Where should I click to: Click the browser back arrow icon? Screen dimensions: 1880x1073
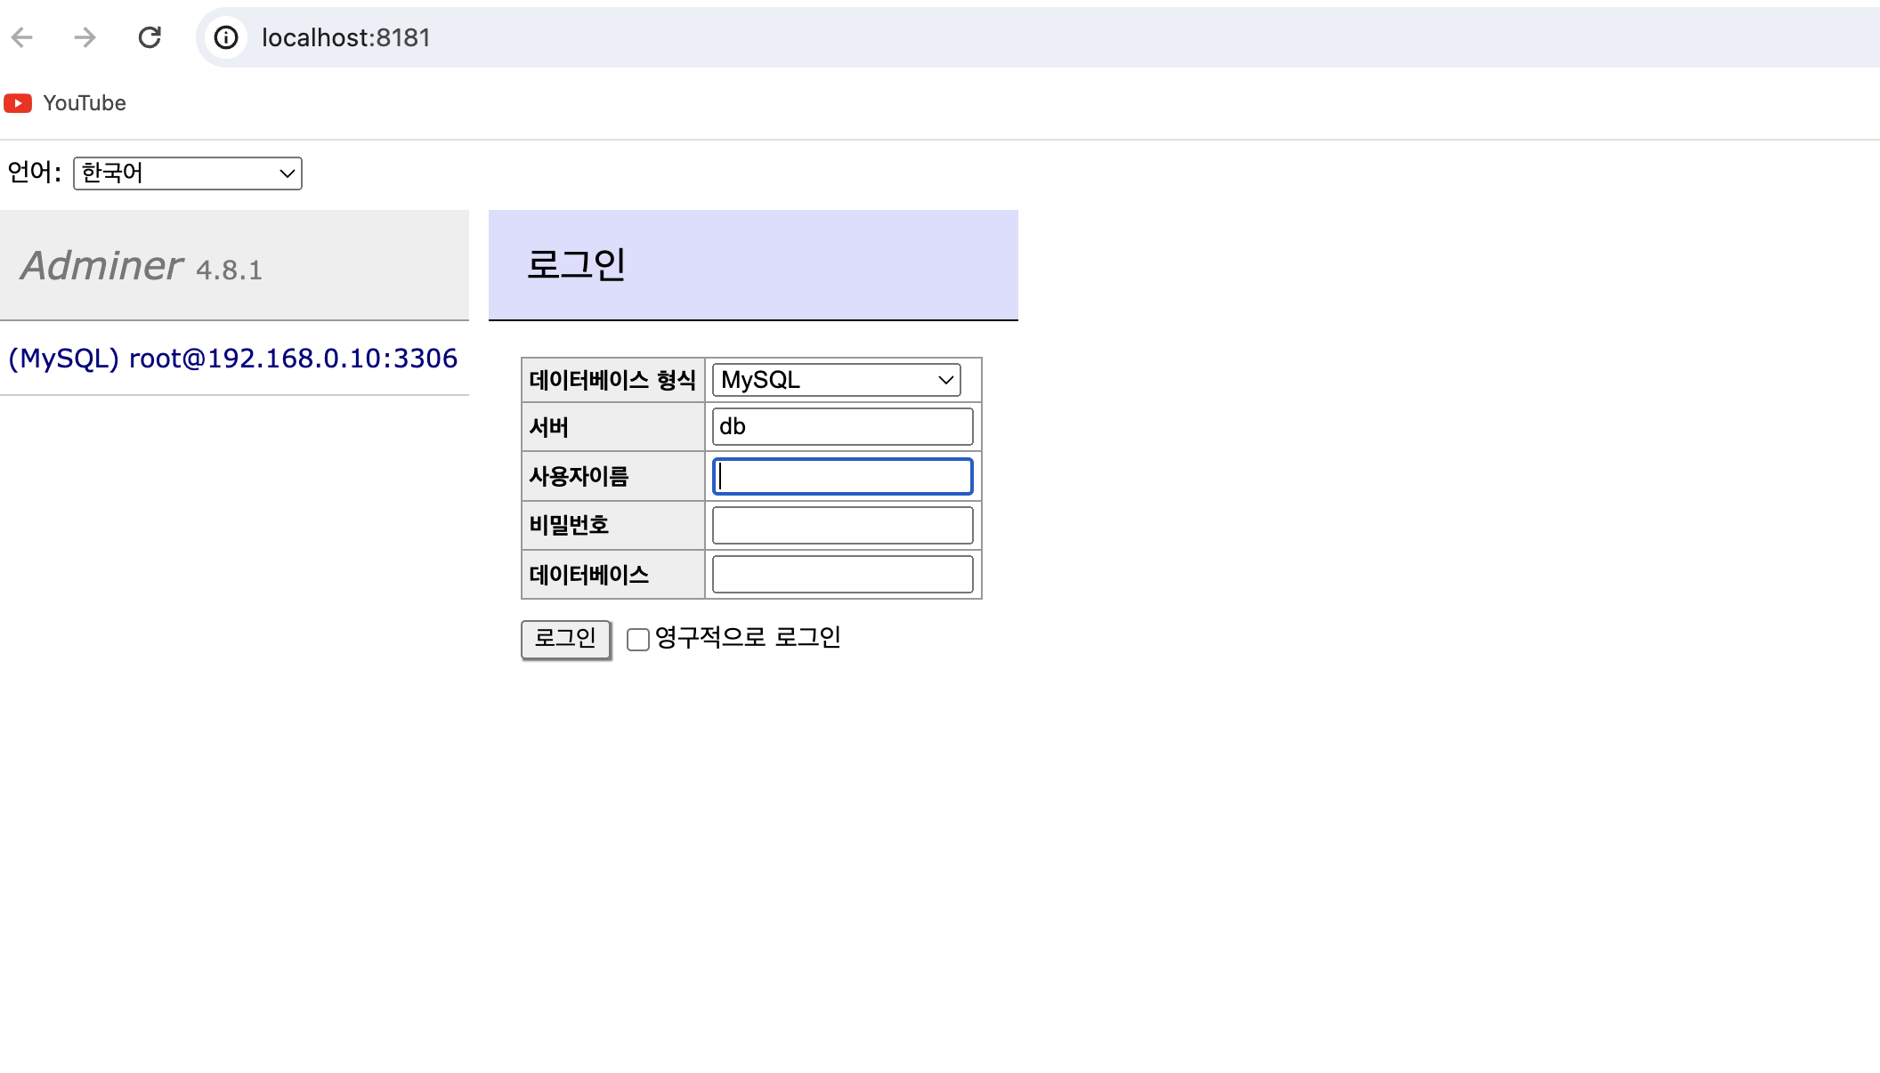pyautogui.click(x=22, y=37)
